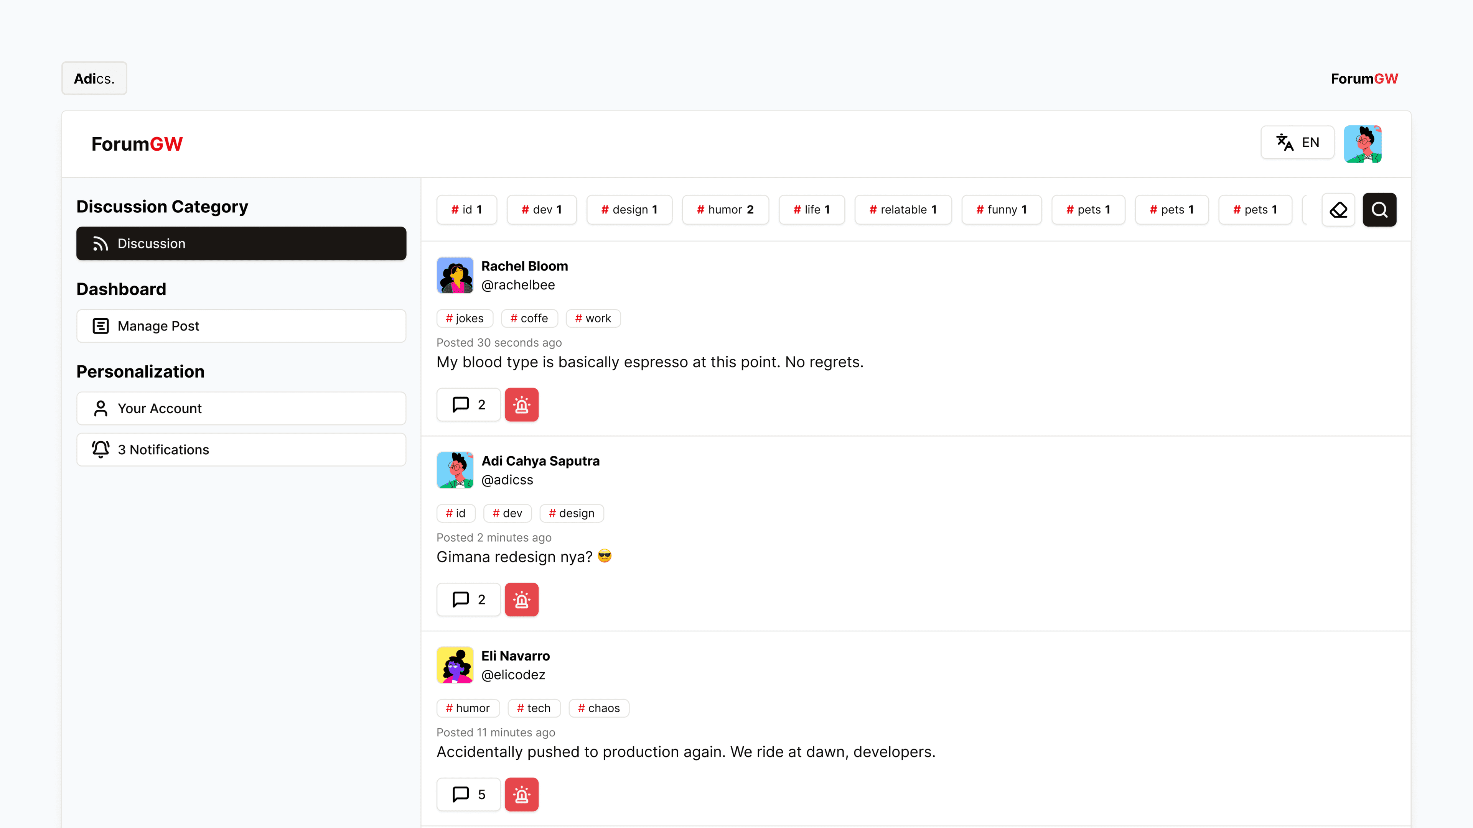Click the ForumGW link at top right
This screenshot has height=828, width=1473.
point(1364,78)
